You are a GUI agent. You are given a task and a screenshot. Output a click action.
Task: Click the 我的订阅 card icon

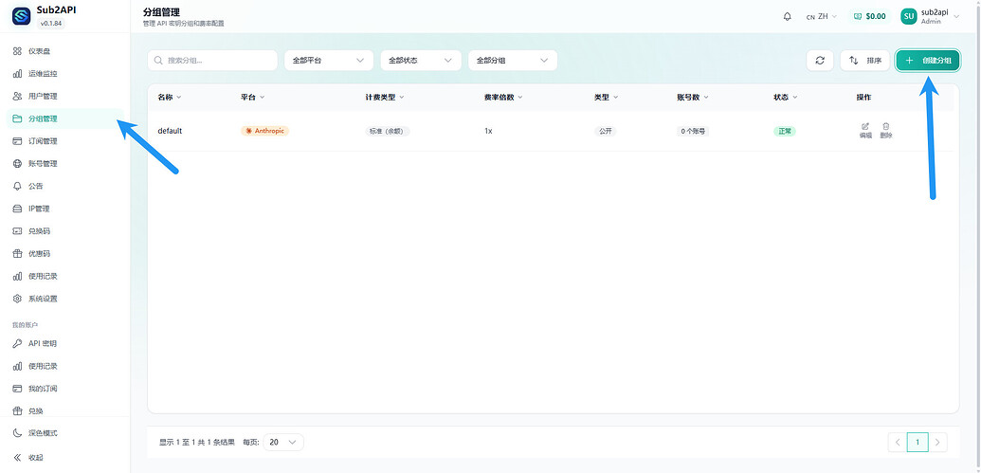(17, 389)
